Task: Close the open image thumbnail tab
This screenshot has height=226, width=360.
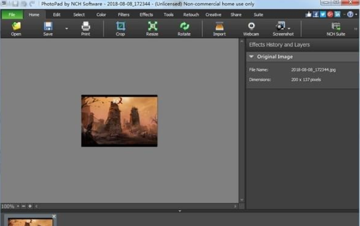Action: pyautogui.click(x=54, y=217)
